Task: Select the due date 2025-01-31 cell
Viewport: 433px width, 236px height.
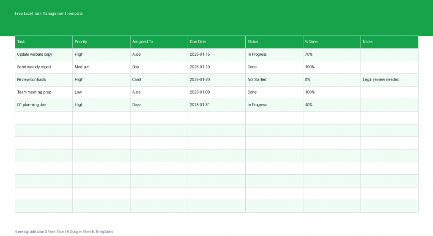Action: coord(216,105)
